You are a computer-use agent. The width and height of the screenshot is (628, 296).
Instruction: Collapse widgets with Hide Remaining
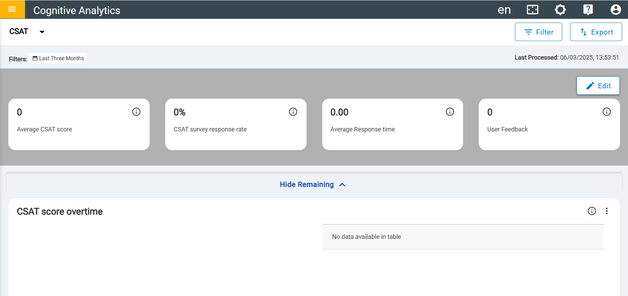[x=312, y=184]
